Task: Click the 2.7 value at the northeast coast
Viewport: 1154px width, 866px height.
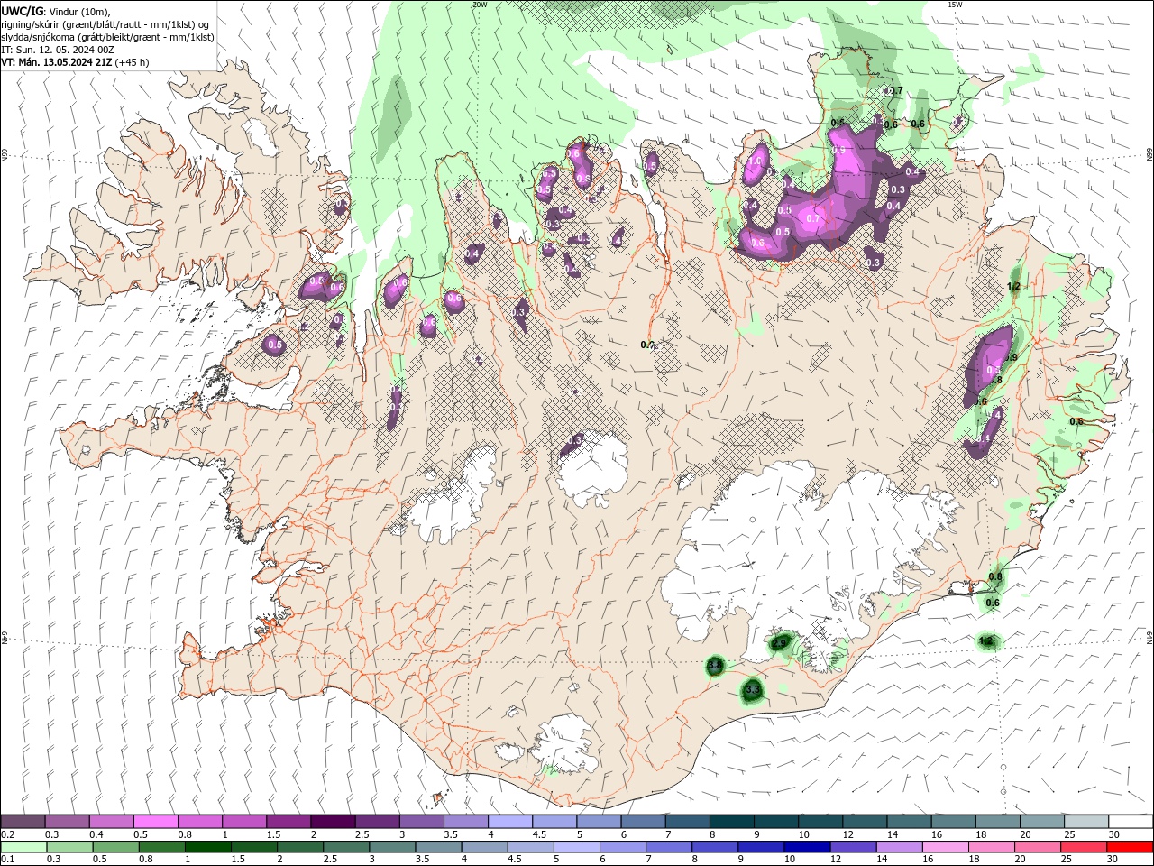Action: click(x=894, y=91)
